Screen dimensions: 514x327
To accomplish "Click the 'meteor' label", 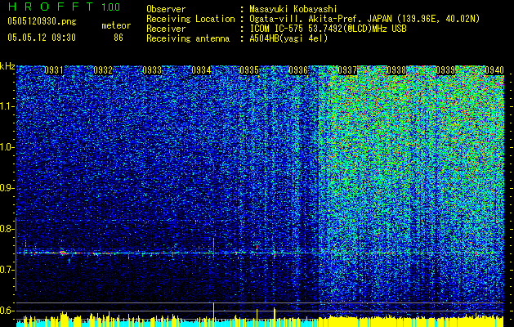I will pyautogui.click(x=116, y=25).
